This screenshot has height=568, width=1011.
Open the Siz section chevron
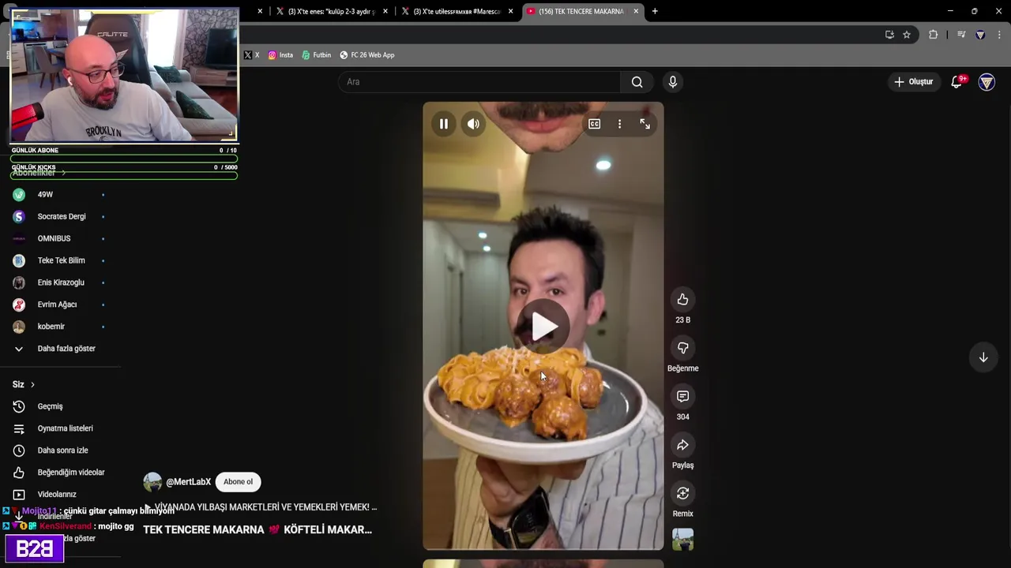click(x=32, y=384)
